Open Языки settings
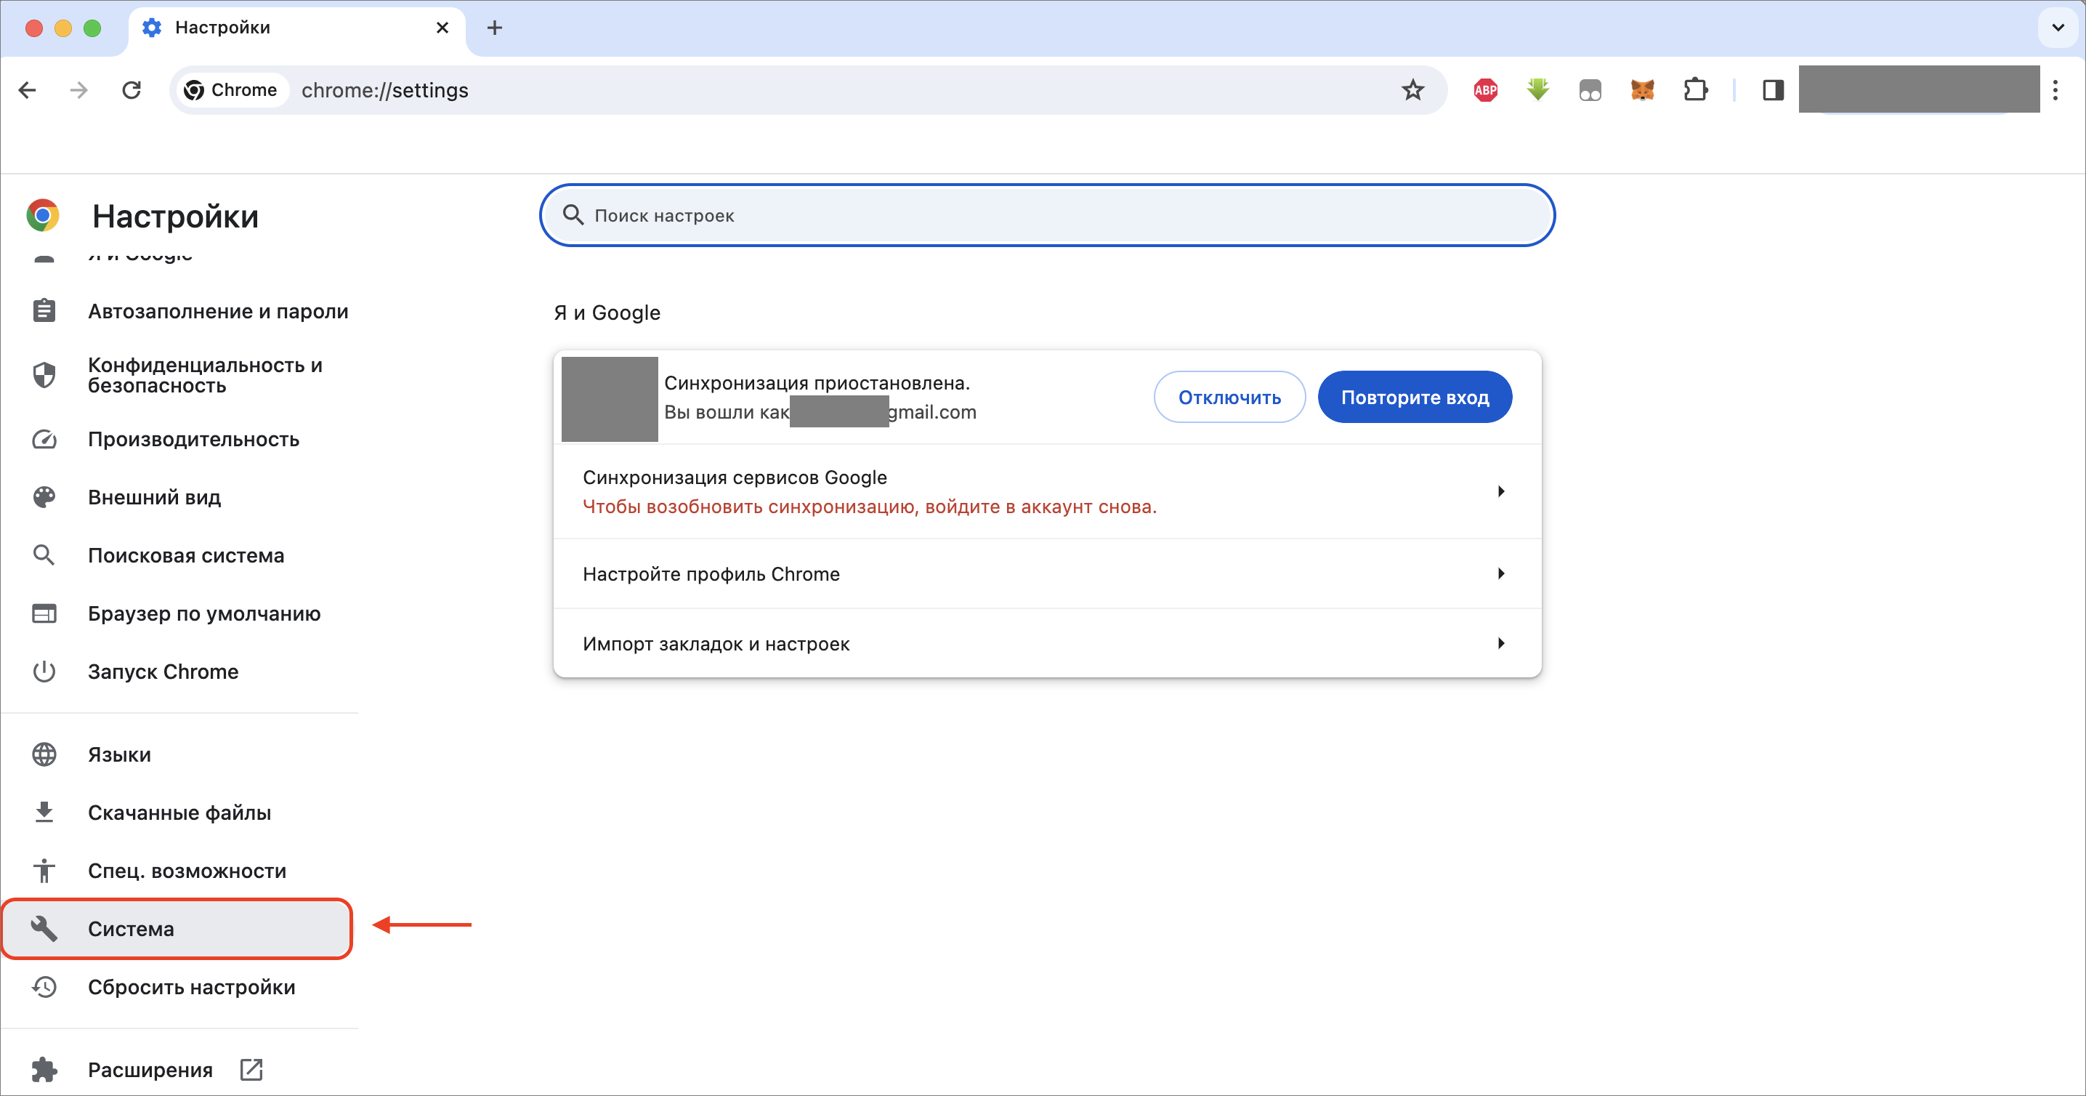Viewport: 2086px width, 1096px height. 177,755
